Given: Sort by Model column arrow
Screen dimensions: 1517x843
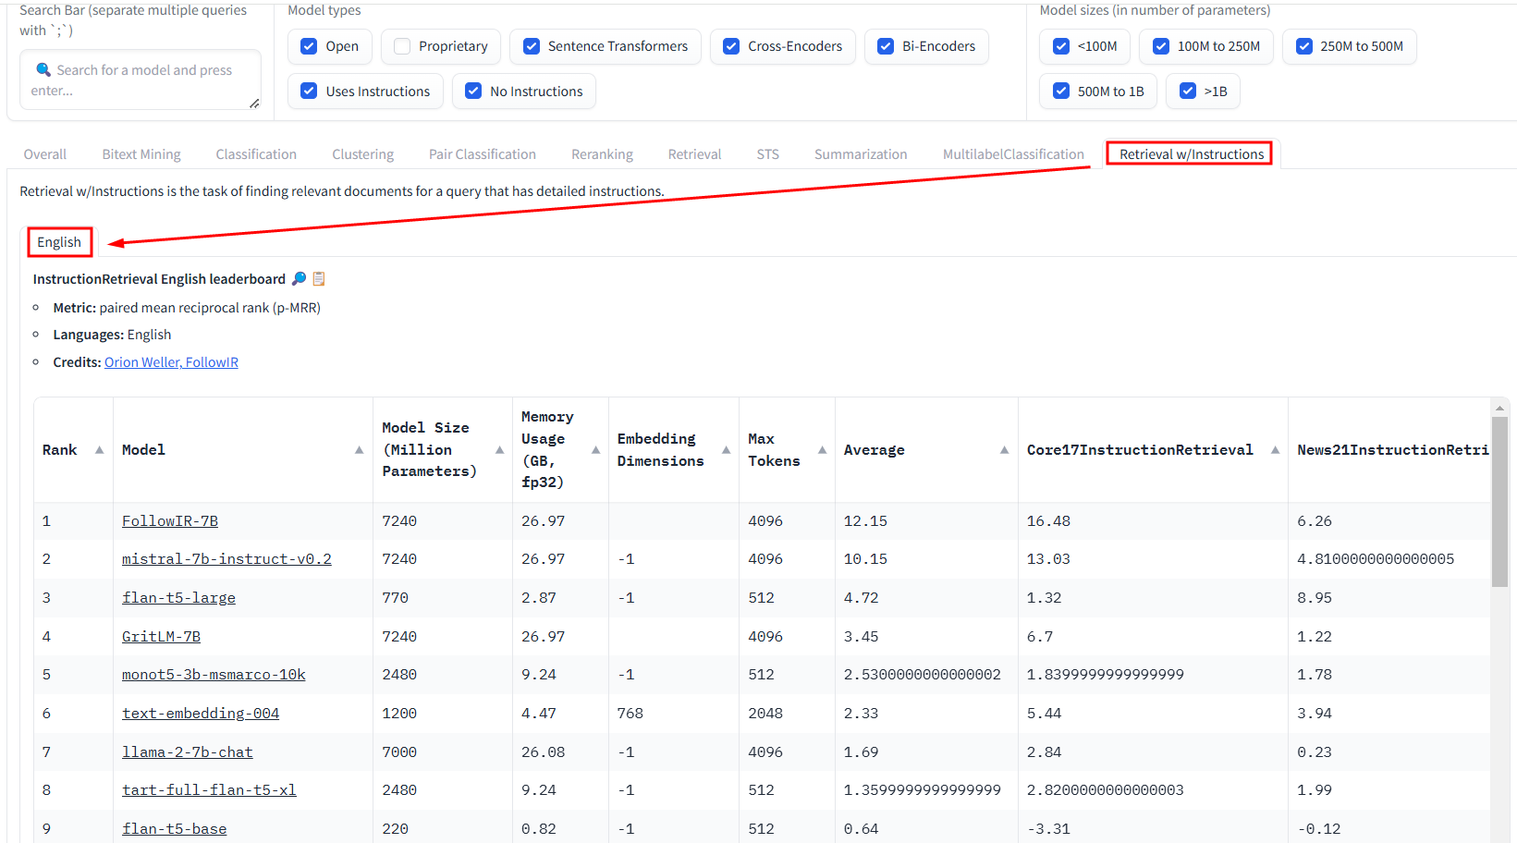Looking at the screenshot, I should [359, 450].
